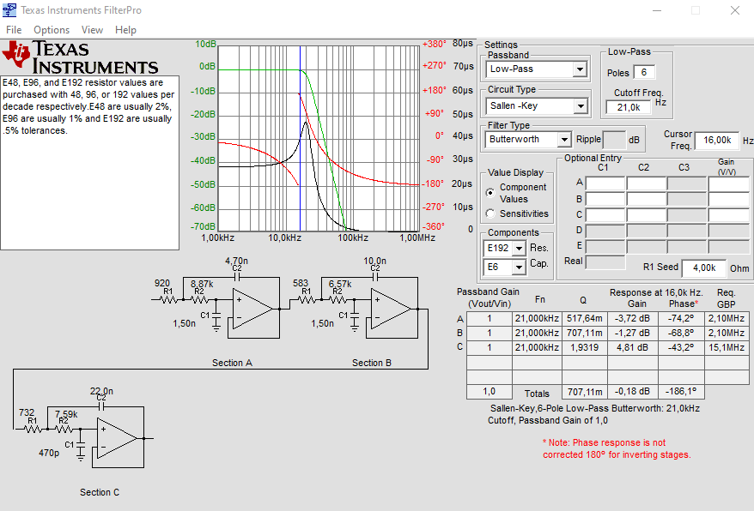Click Section C C1 capacitor symbol
Viewport: 754px width, 511px height.
(x=81, y=444)
